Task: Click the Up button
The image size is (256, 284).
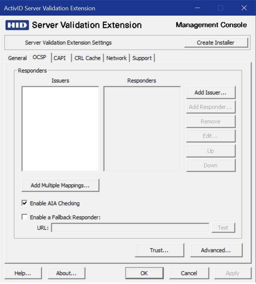Action: coord(211,151)
